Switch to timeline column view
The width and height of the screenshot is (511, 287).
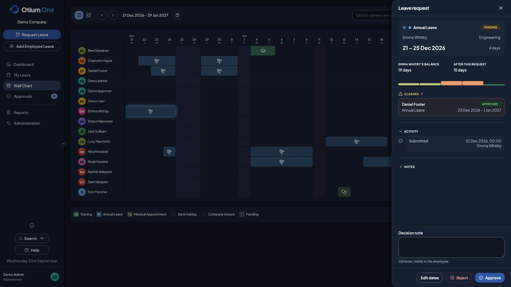[x=79, y=15]
